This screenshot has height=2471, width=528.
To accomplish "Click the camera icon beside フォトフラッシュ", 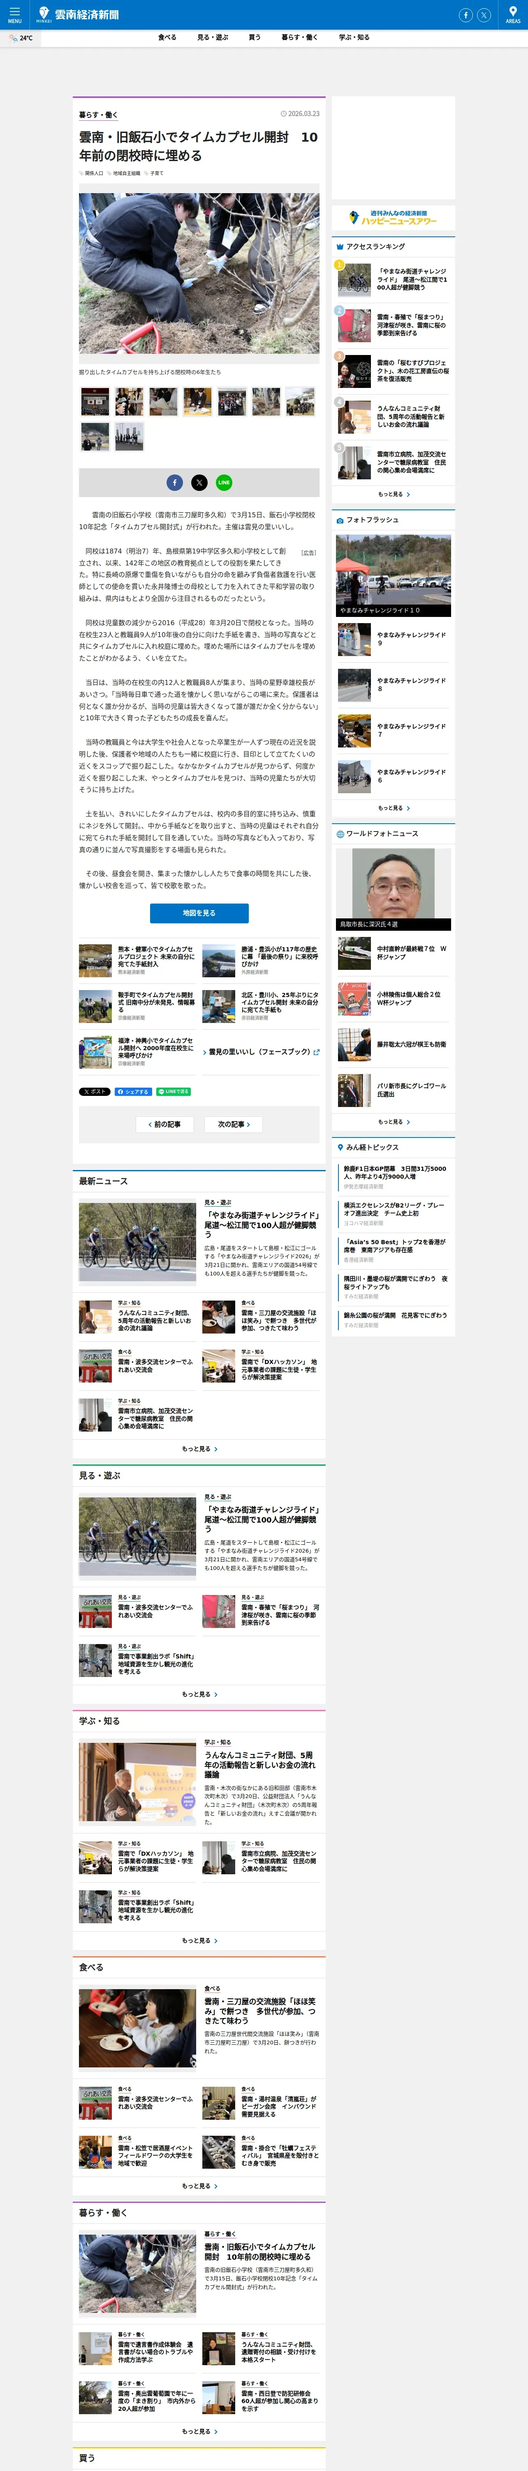I will (x=340, y=521).
